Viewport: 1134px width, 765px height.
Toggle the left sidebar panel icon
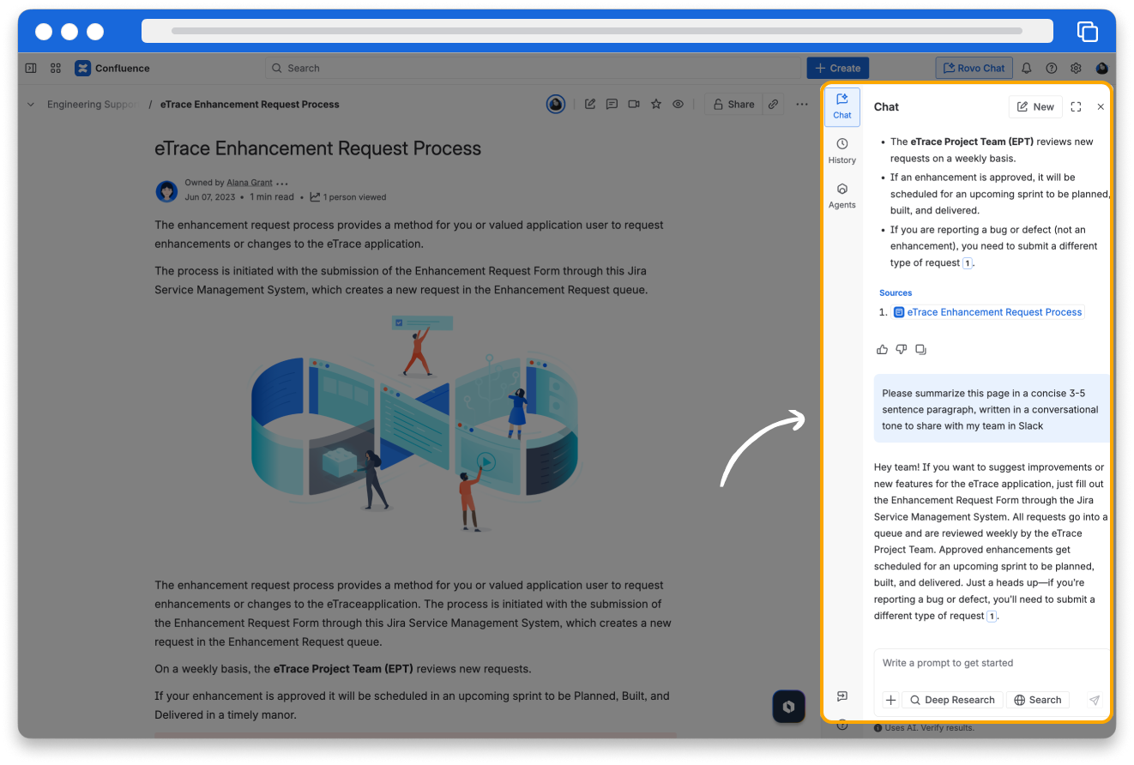coord(31,68)
